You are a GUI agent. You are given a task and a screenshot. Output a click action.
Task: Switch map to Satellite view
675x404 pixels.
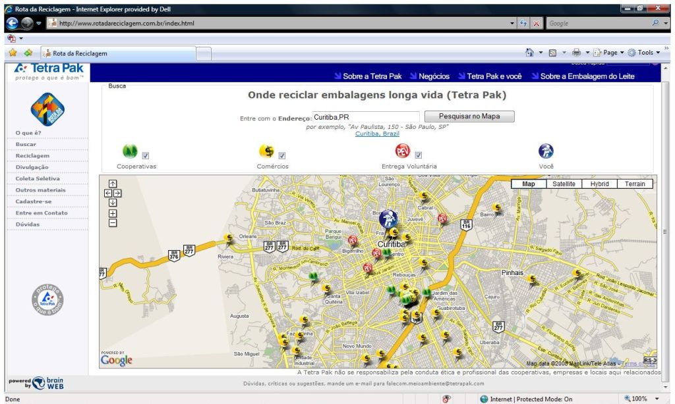[x=564, y=184]
